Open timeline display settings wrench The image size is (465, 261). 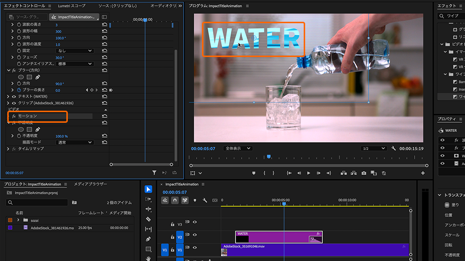(204, 200)
